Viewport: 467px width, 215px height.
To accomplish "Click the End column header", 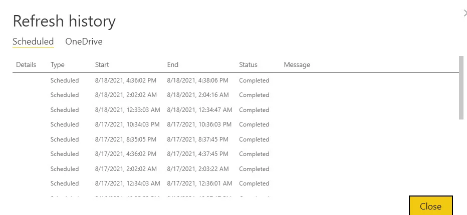I will [x=172, y=64].
